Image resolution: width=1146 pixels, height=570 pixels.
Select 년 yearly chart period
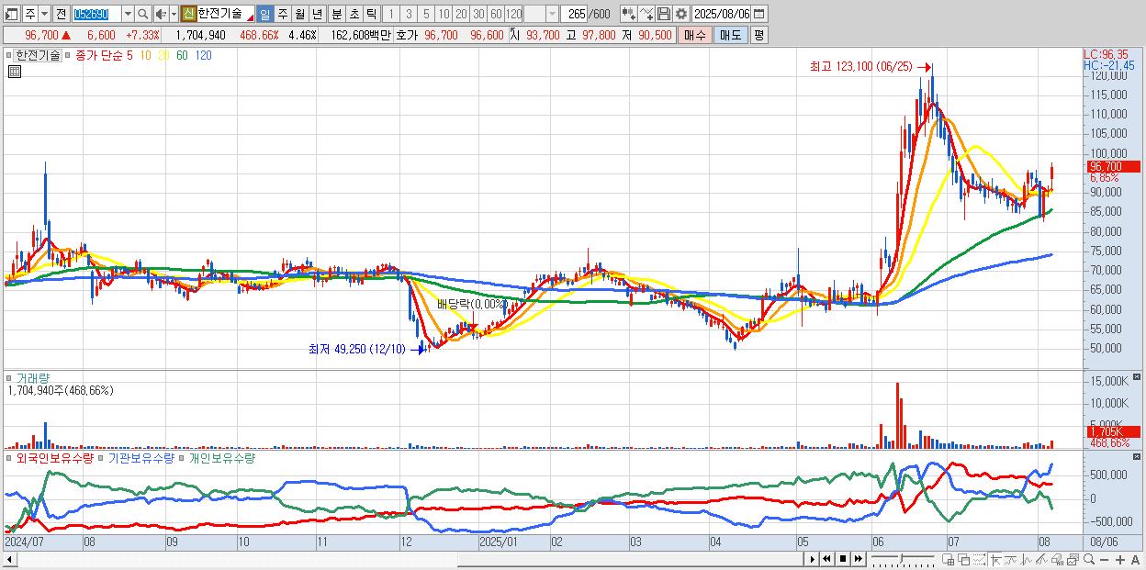tap(317, 14)
